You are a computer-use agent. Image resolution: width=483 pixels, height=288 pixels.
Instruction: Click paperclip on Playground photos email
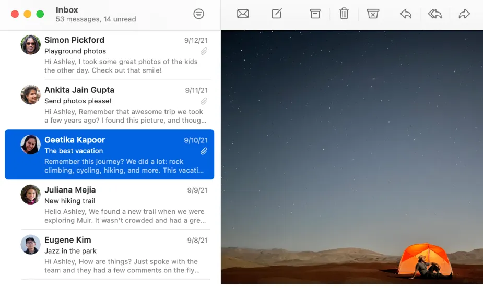click(x=204, y=51)
